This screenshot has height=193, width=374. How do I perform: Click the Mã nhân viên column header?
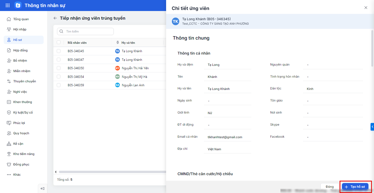pyautogui.click(x=77, y=42)
